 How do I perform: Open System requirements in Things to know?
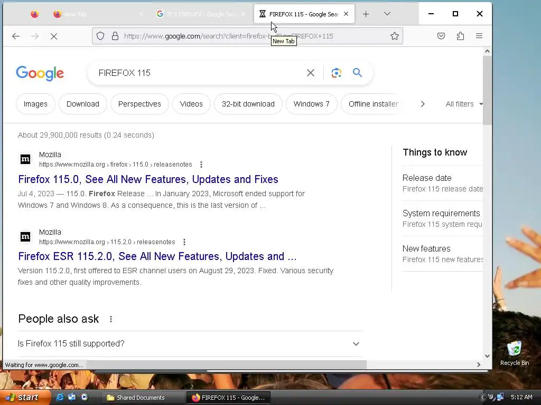coord(443,219)
